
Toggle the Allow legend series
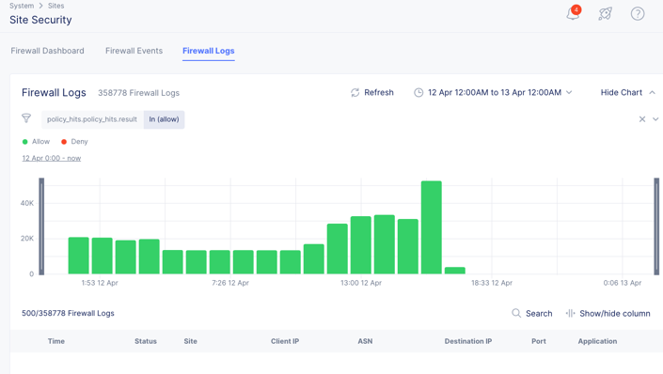pyautogui.click(x=36, y=142)
